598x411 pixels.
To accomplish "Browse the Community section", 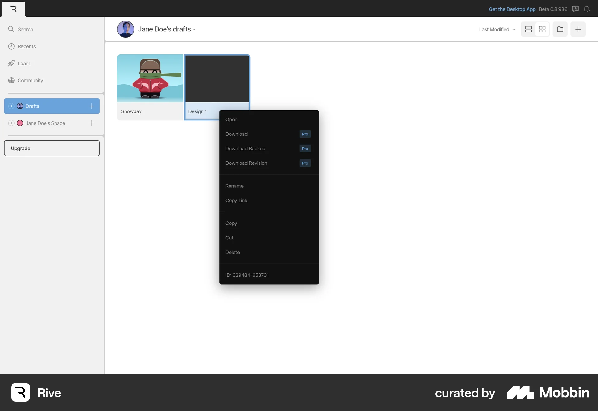I will point(31,80).
